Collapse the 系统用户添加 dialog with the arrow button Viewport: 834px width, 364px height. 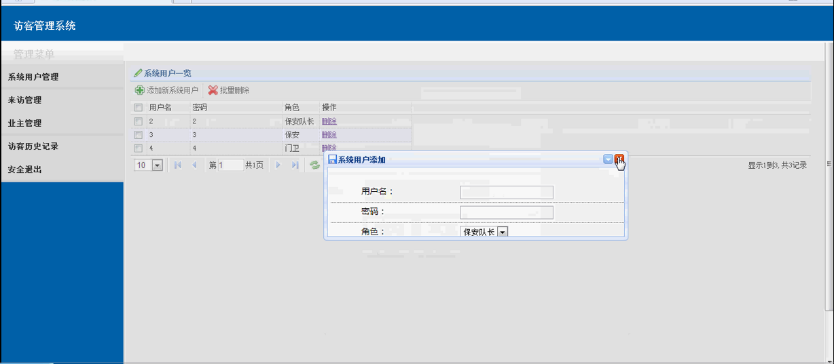(608, 159)
